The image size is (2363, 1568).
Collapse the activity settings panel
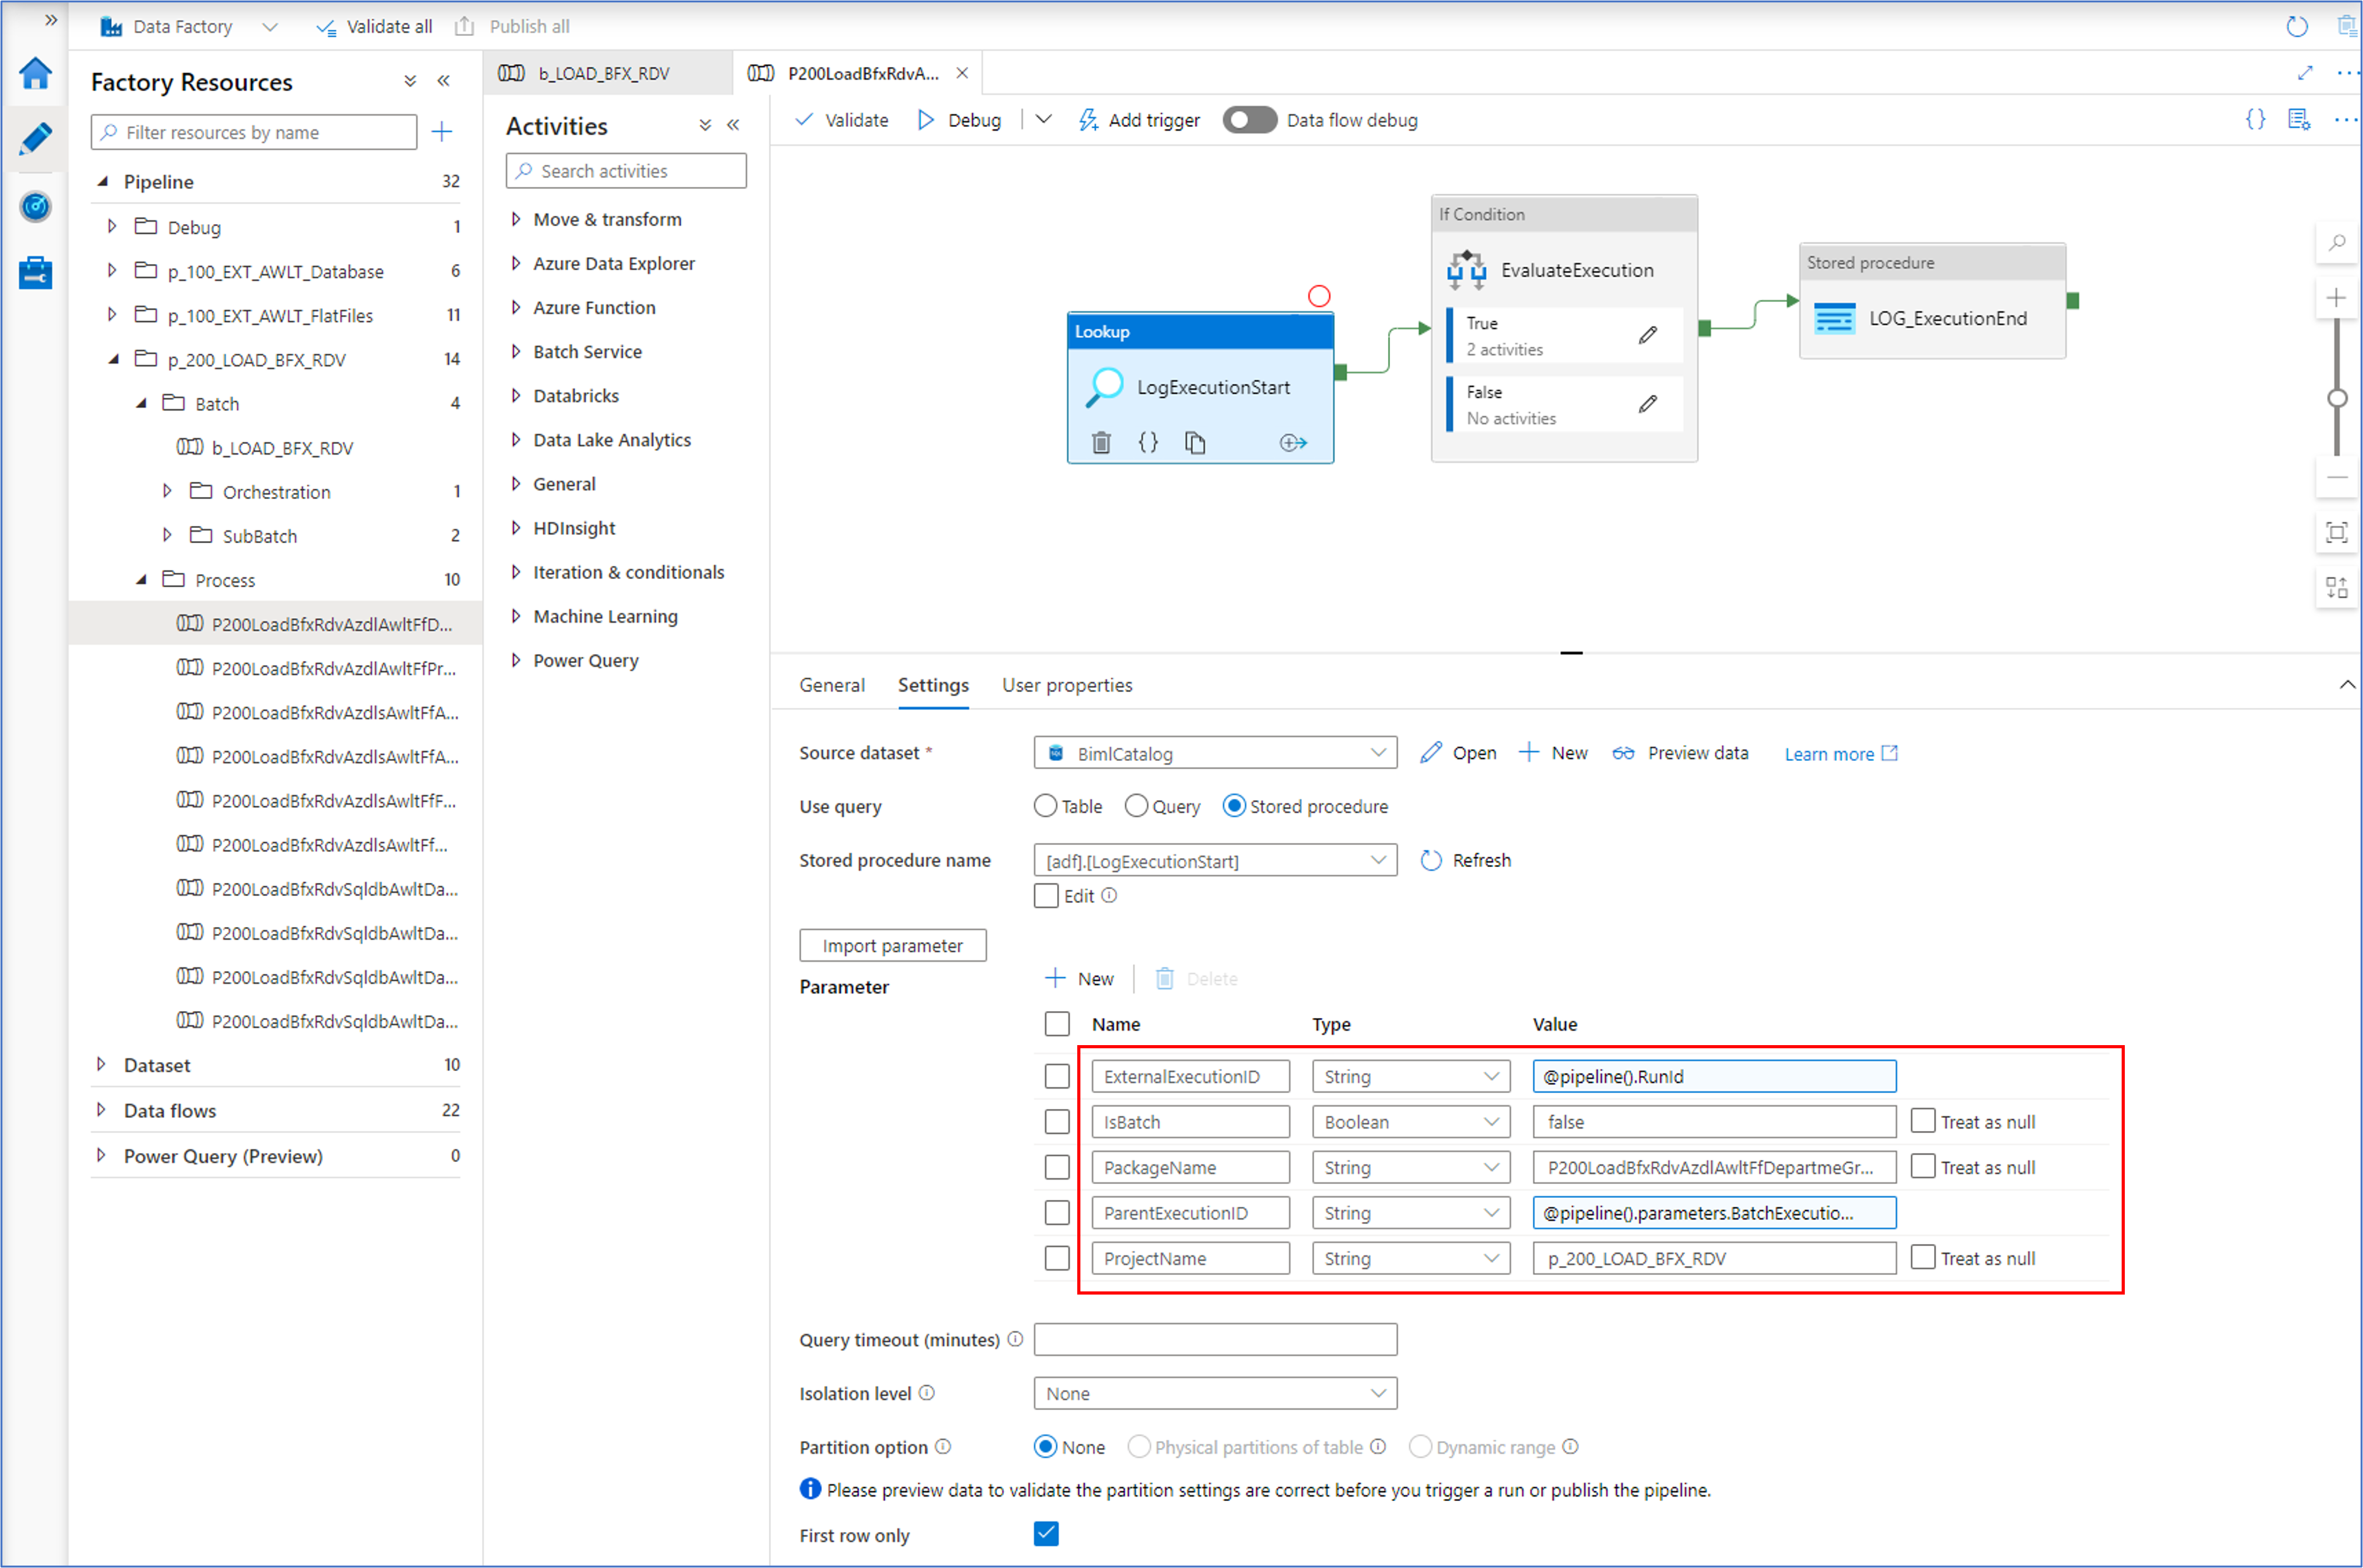point(2347,685)
